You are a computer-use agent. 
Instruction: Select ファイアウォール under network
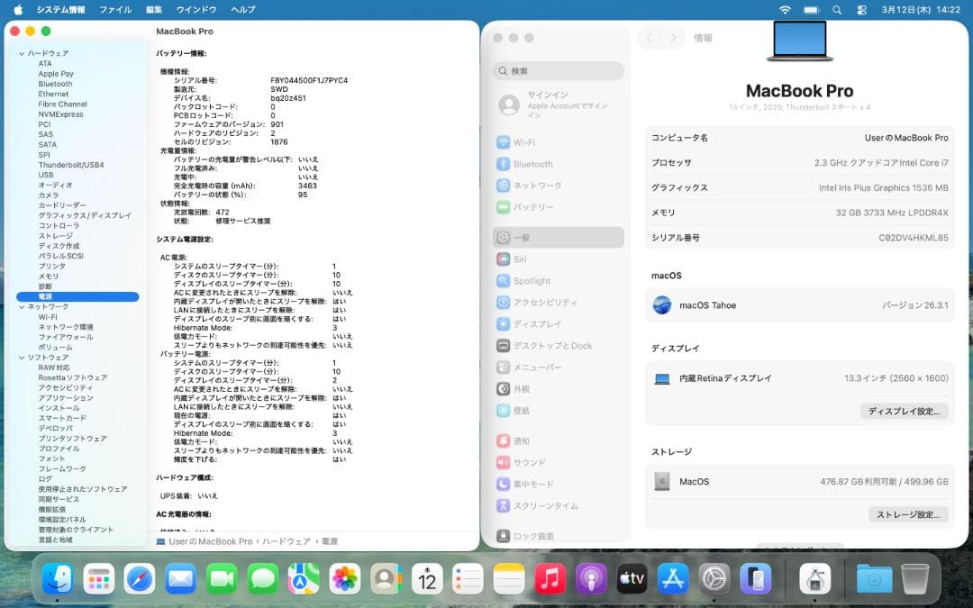[x=66, y=337]
